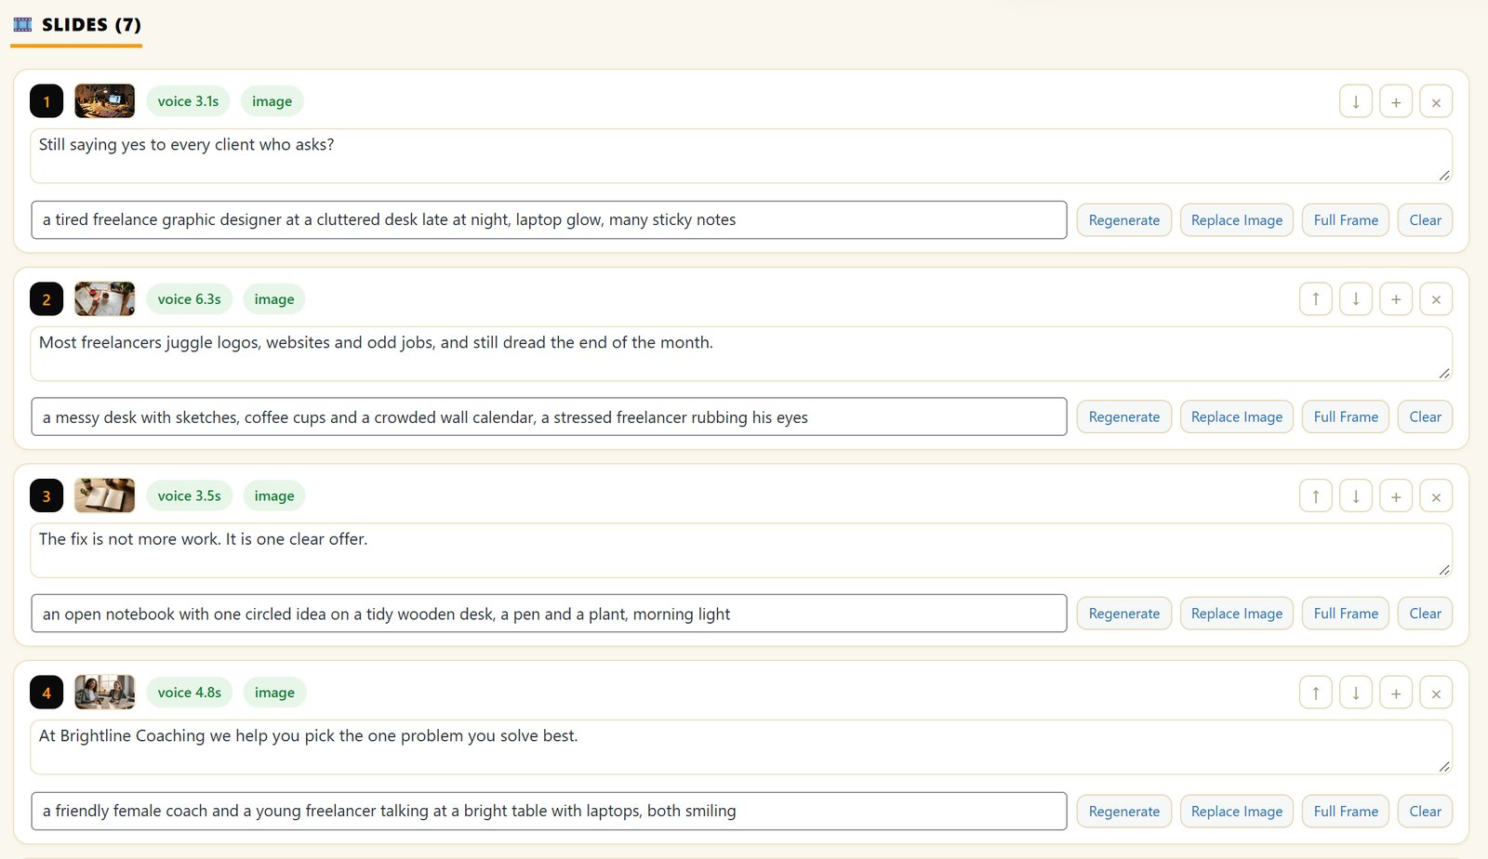This screenshot has width=1488, height=859.
Task: Move slide 1 down with arrow icon
Action: [x=1356, y=101]
